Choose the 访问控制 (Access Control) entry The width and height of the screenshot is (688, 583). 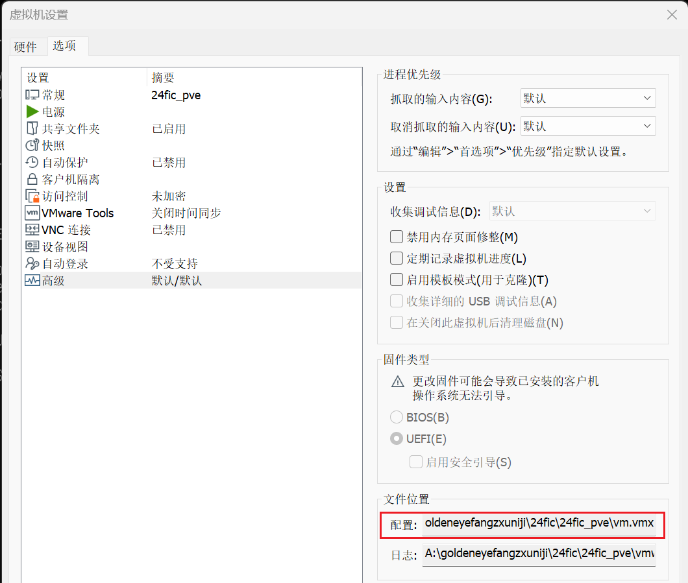coord(65,196)
